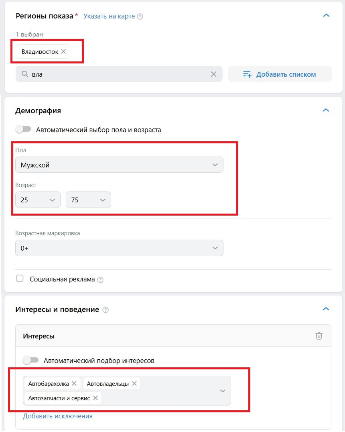Check the Социальная реклама checkbox
Viewport: 345px width, 432px height.
20,279
